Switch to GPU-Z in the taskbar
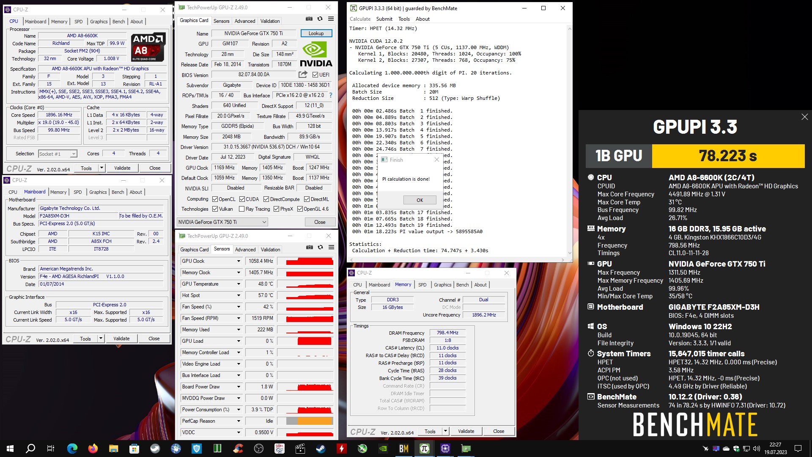Image resolution: width=812 pixels, height=457 pixels. pyautogui.click(x=466, y=449)
